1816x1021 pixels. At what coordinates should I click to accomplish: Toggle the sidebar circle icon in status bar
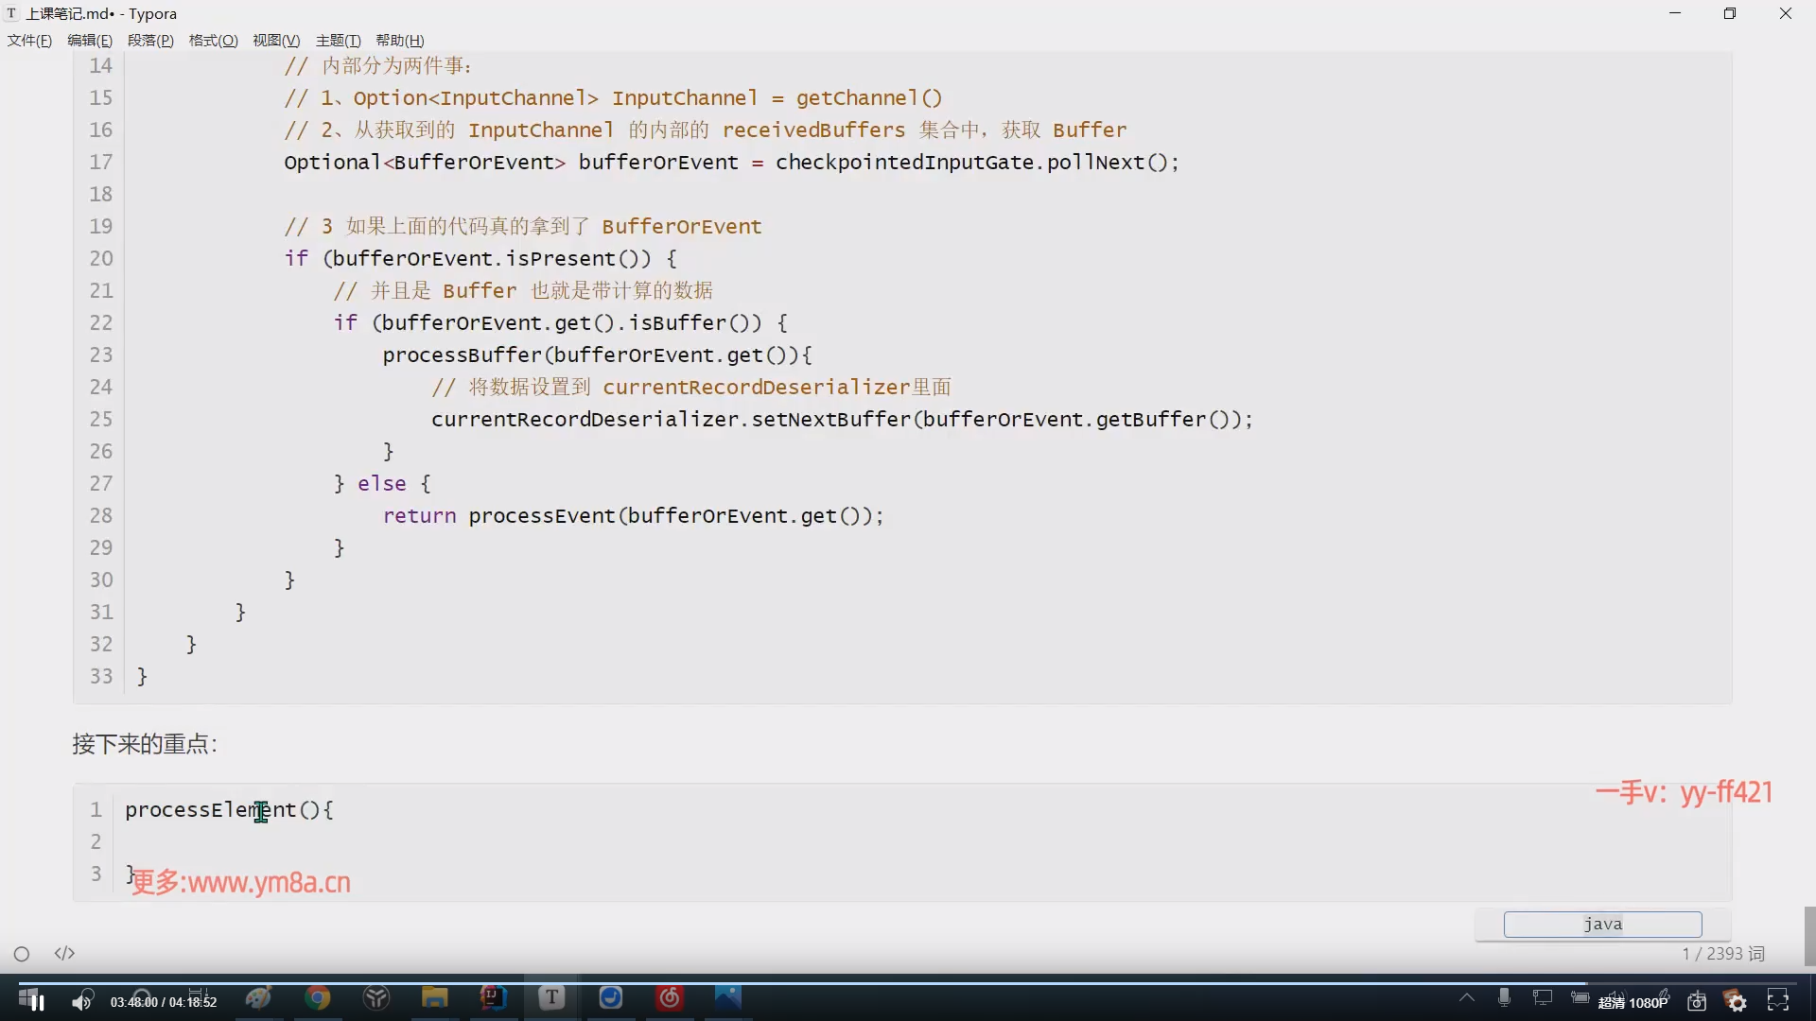click(x=22, y=954)
